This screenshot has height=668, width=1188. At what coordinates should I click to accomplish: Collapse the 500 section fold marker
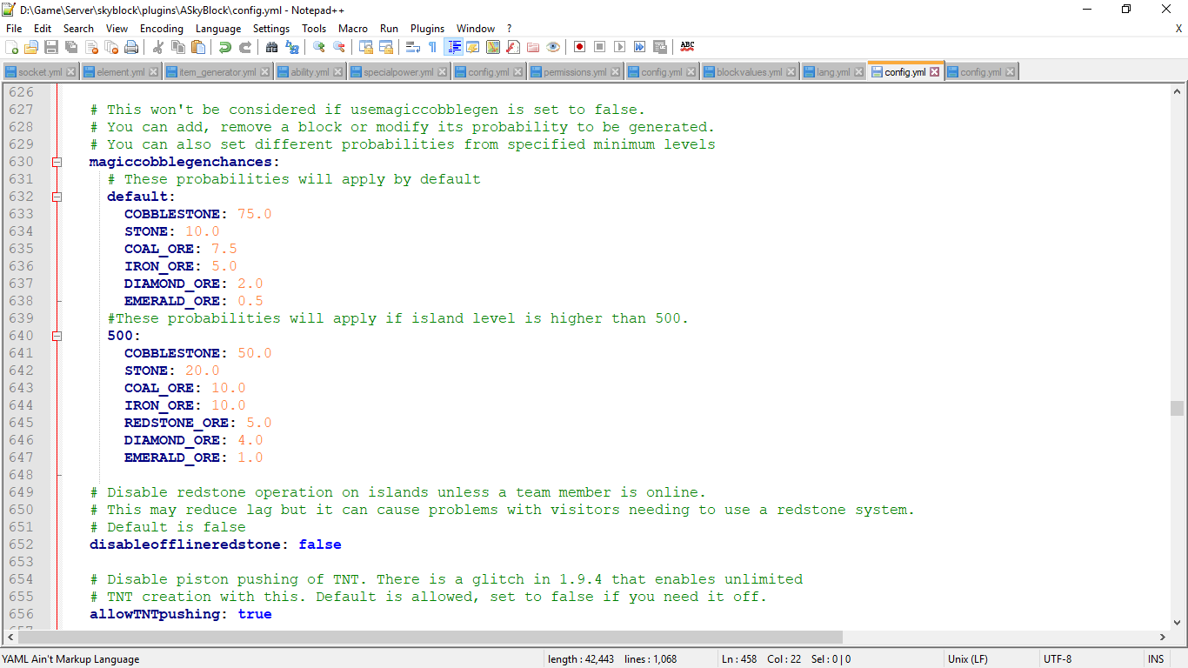click(x=57, y=336)
